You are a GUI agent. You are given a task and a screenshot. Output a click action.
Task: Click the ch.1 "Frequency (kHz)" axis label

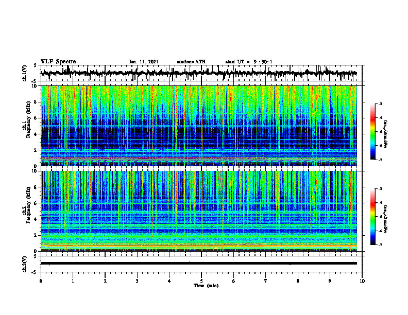(29, 119)
